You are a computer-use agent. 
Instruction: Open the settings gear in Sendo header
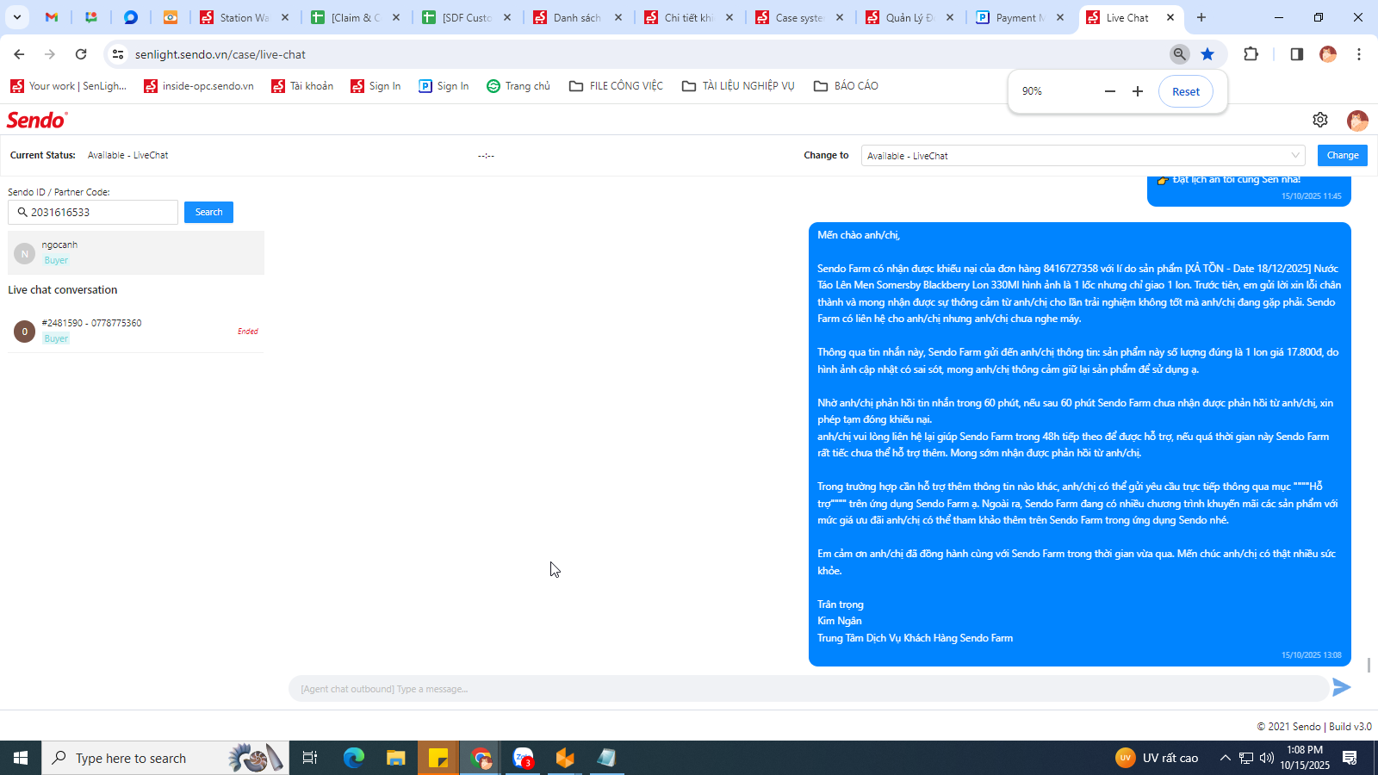1320,120
